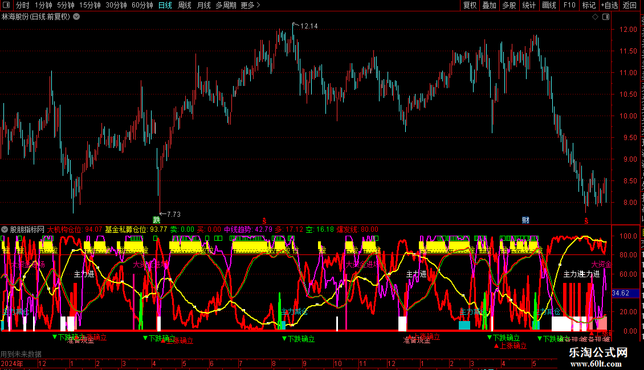Switch to 月线 monthly chart
644x370 pixels.
pos(203,5)
